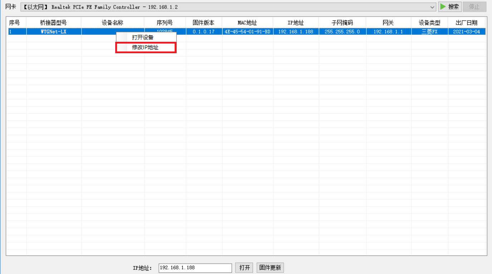Image resolution: width=492 pixels, height=274 pixels.
Task: Click the green-arrow 搜索 search button
Action: click(x=450, y=7)
